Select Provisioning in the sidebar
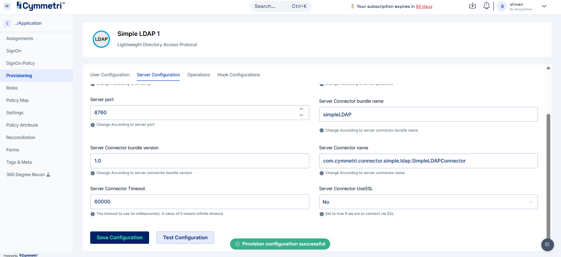Viewport: 561px width, 257px height. tap(36, 75)
